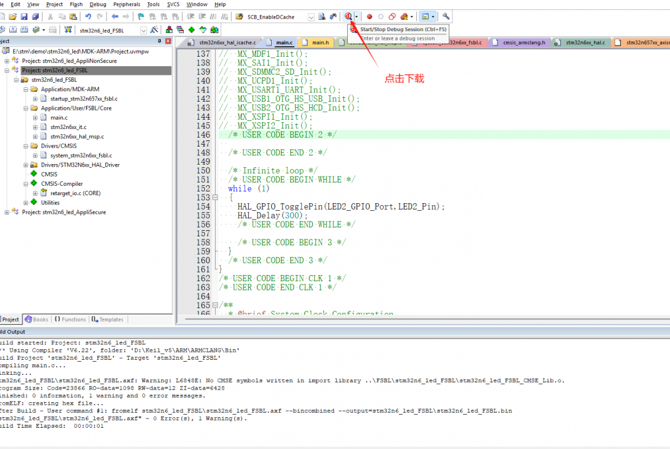The height and width of the screenshot is (449, 670).
Task: Toggle a bookmark on the current line
Action: click(140, 16)
